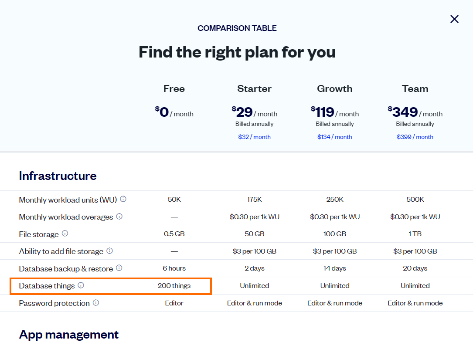The height and width of the screenshot is (349, 473).
Task: Click the Database things info icon
Action: (x=81, y=285)
